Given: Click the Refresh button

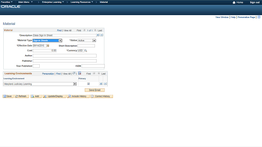Looking at the screenshot, I should click(x=22, y=96).
